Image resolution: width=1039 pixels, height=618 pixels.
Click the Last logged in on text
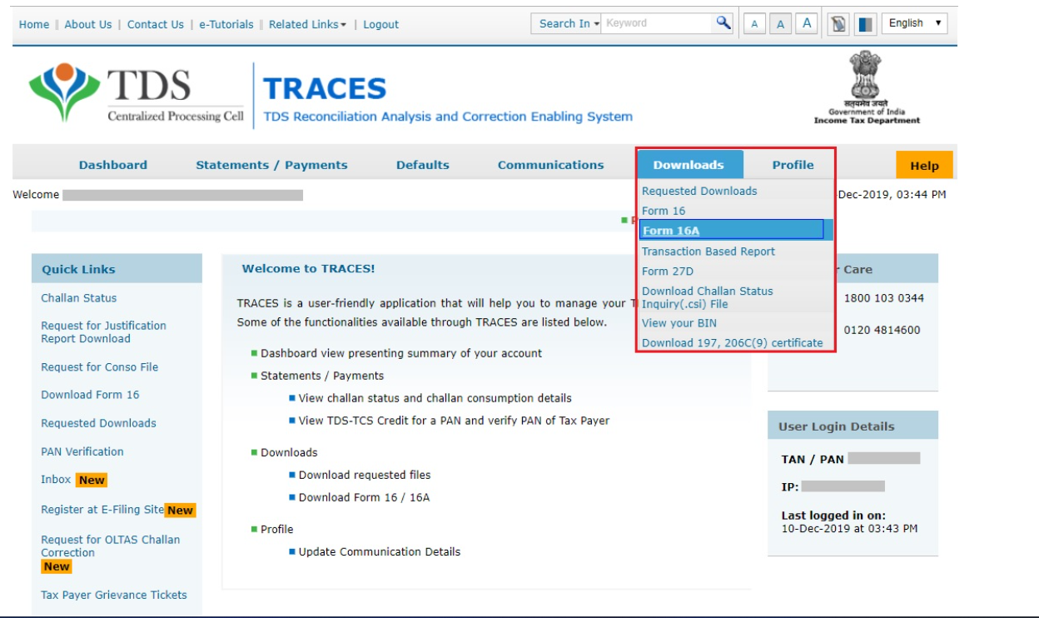point(833,516)
